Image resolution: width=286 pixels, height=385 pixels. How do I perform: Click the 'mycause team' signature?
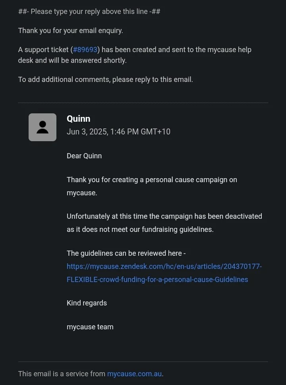[90, 327]
